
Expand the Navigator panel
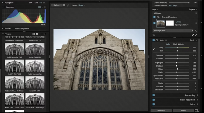coord(2,3)
